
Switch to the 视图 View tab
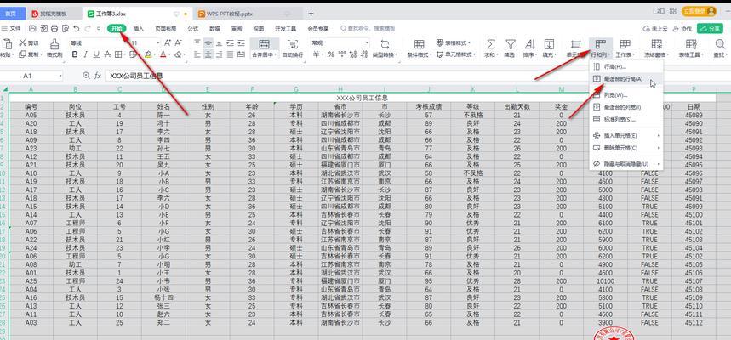(258, 28)
